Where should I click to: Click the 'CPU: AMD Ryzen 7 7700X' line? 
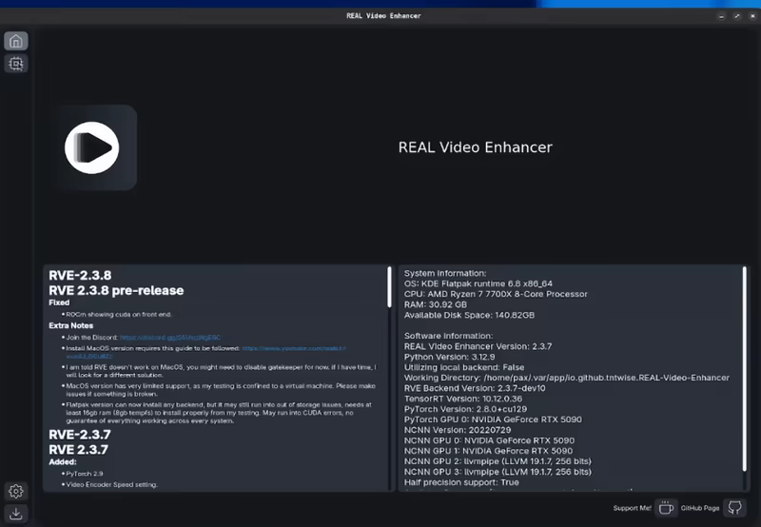point(496,294)
